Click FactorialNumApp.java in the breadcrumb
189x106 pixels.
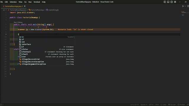[18, 10]
